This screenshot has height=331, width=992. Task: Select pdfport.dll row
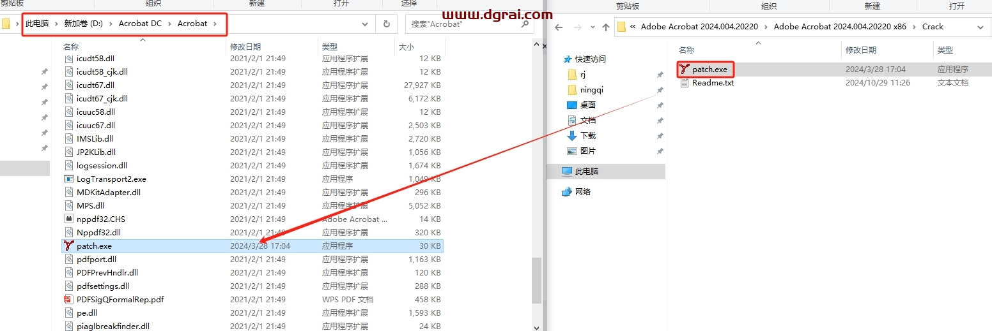pyautogui.click(x=252, y=259)
